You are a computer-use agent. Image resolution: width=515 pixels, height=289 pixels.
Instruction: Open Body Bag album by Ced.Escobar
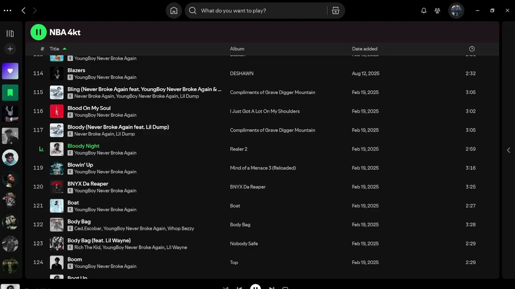240,224
